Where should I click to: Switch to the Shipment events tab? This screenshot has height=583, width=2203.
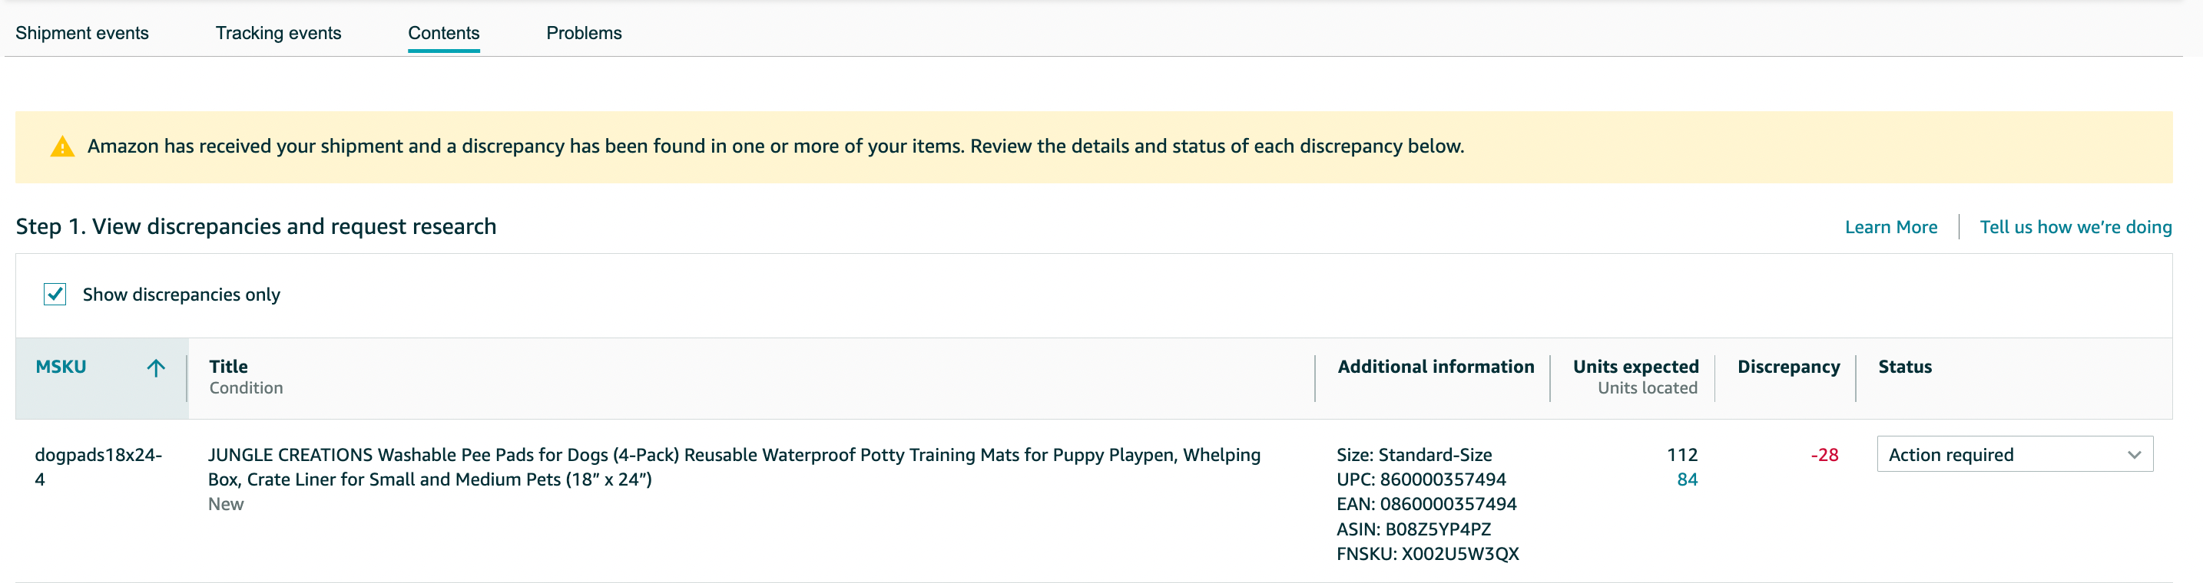click(82, 33)
